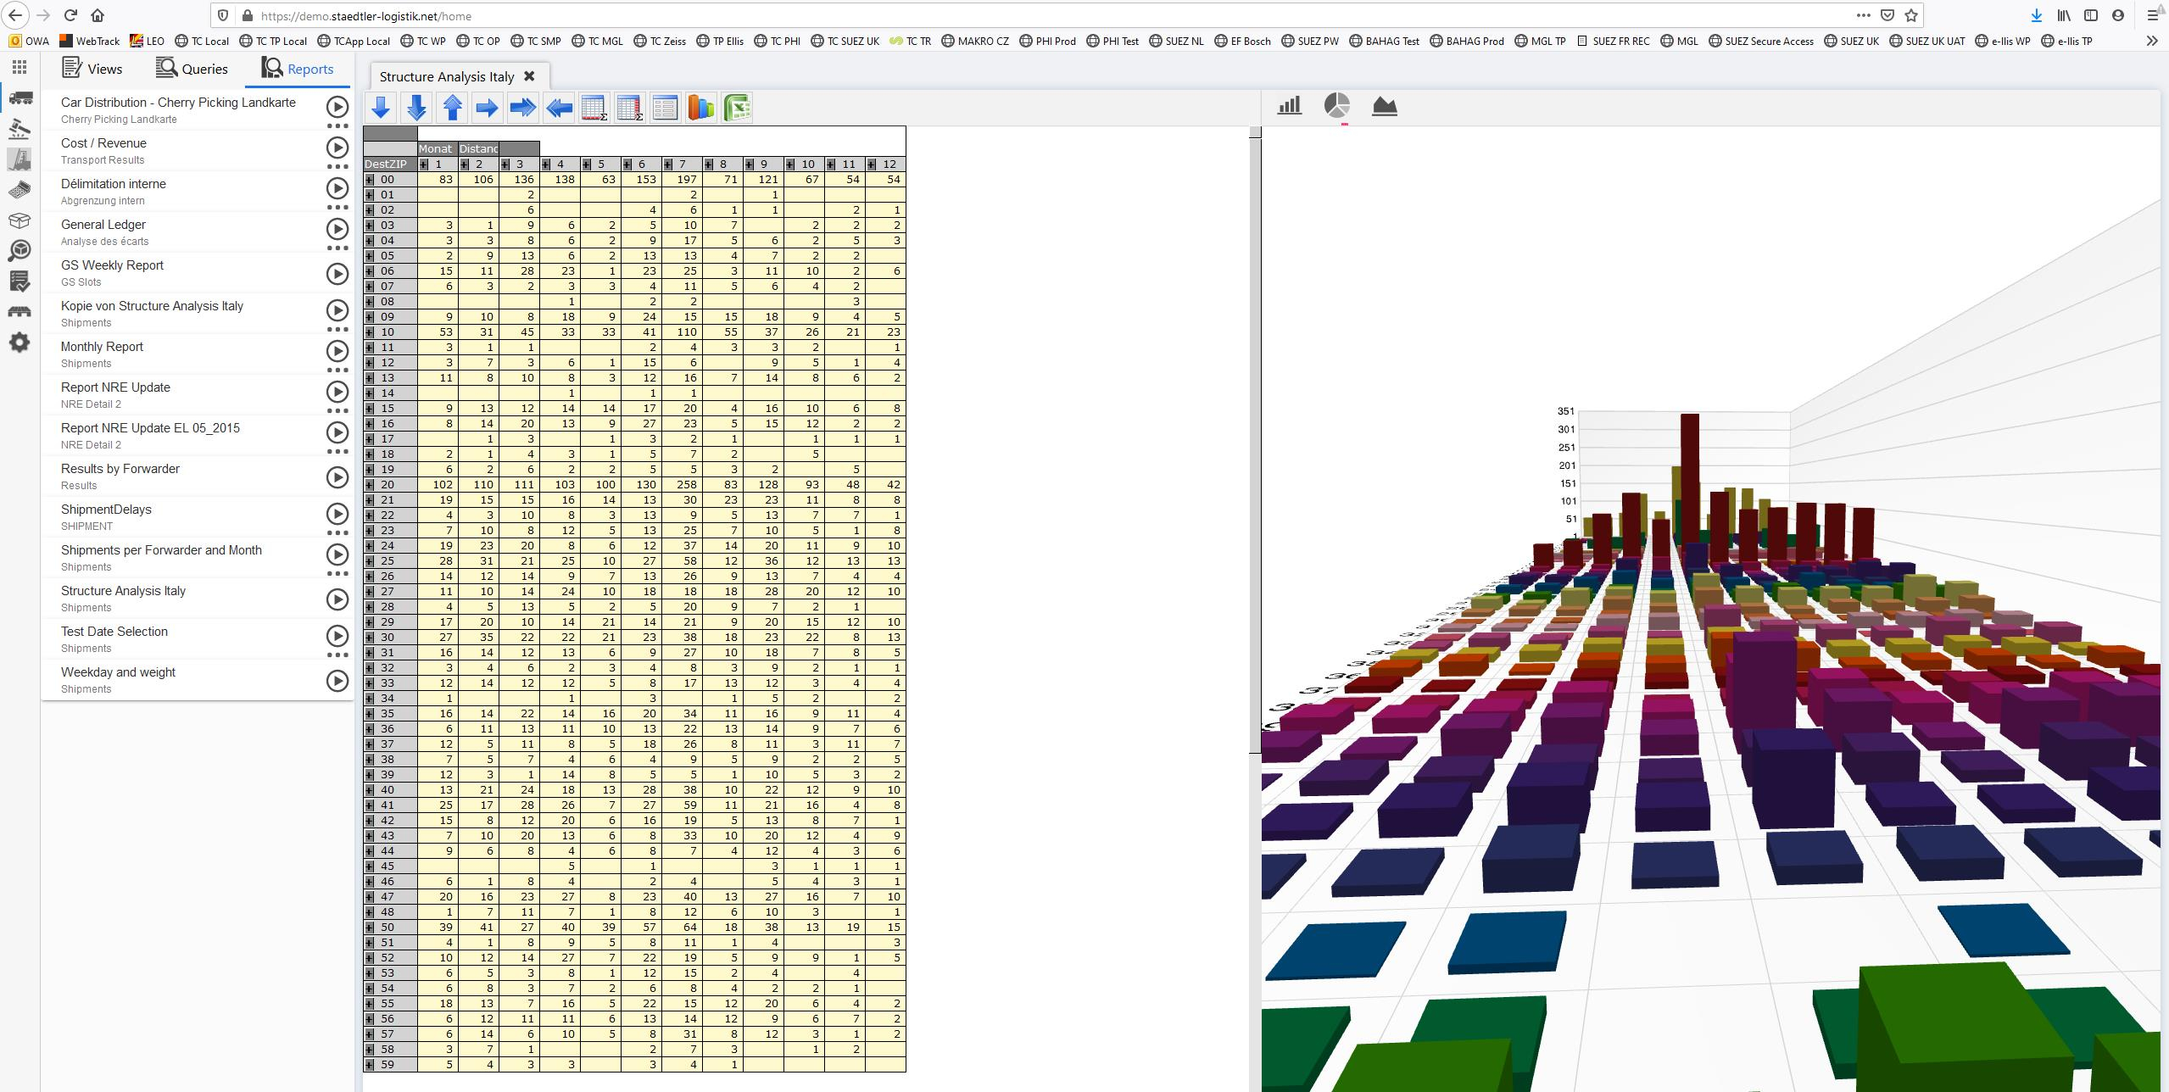This screenshot has height=1092, width=2169.
Task: Switch to the Views tab
Action: 92,69
